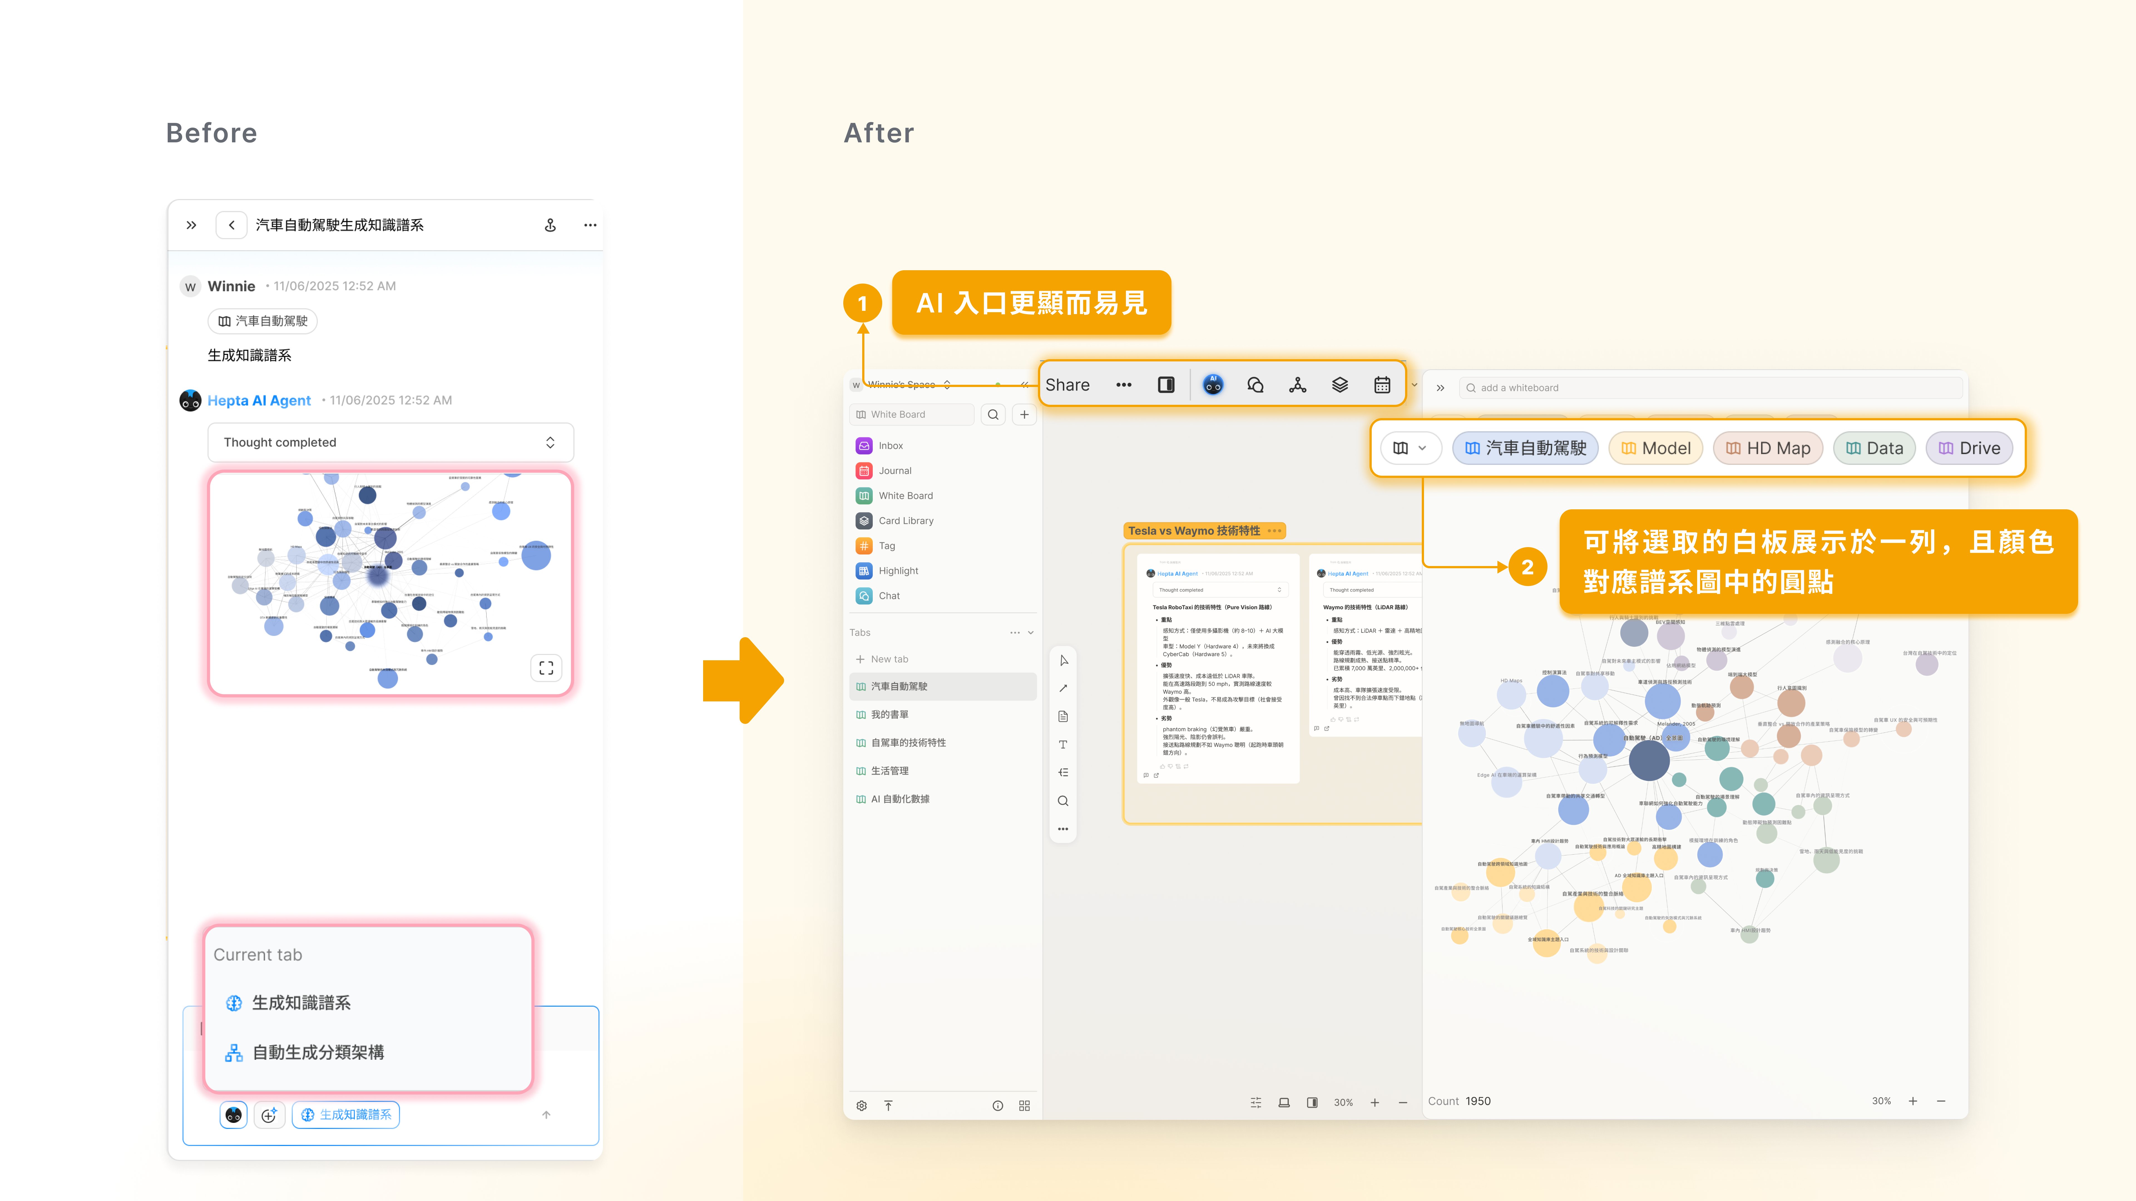Select the text tool in whiteboard toolbar
This screenshot has width=2136, height=1201.
coord(1063,744)
